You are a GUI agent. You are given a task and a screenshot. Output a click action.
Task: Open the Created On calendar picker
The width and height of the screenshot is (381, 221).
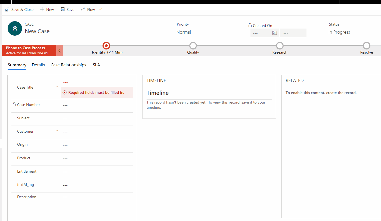[x=275, y=33]
